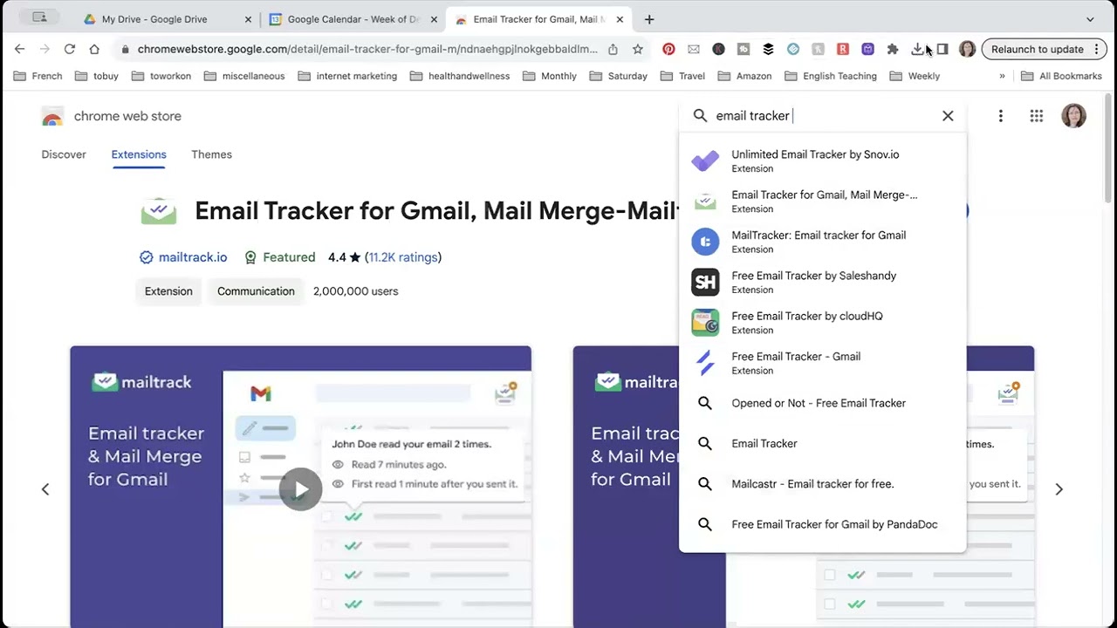Click the Buffer stacked-layers extension icon
The width and height of the screenshot is (1117, 628).
tap(768, 50)
